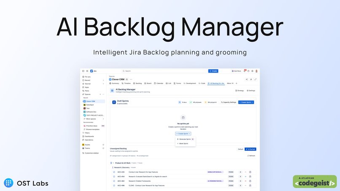Click assignee icon on the ACC-462 row
The width and height of the screenshot is (340, 191).
(250, 181)
